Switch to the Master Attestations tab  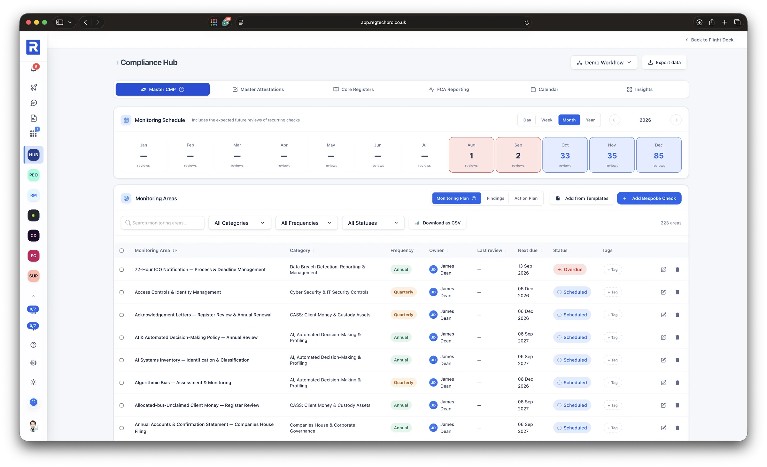coord(258,90)
